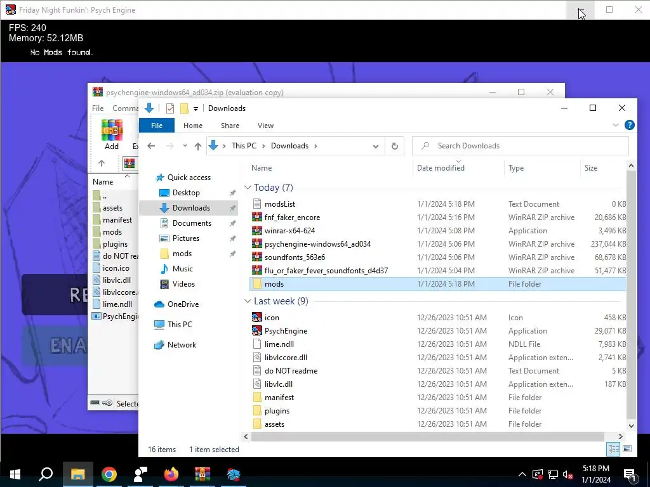Select Documents in navigation pane
The width and height of the screenshot is (650, 487).
(192, 223)
